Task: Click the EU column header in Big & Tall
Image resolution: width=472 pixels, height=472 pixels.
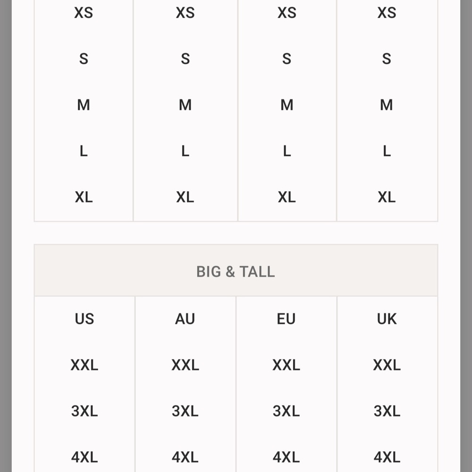Action: 286,319
